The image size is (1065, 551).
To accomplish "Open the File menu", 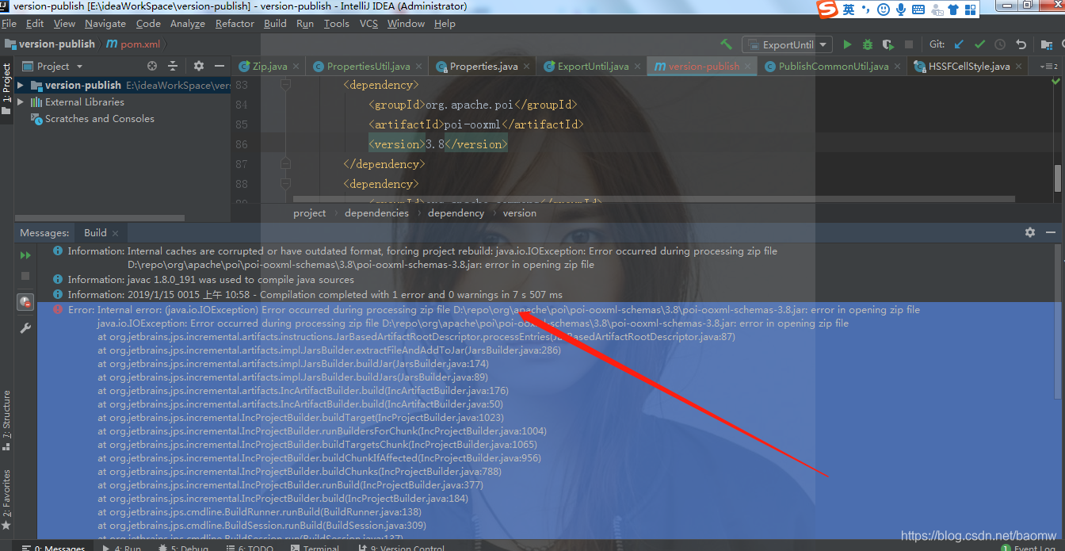I will [9, 23].
